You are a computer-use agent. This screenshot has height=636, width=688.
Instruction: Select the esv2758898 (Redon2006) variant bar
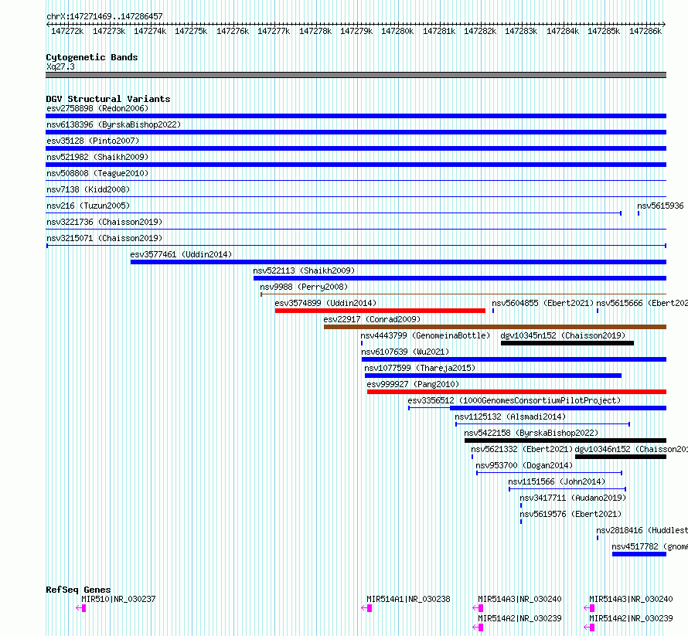tap(356, 116)
